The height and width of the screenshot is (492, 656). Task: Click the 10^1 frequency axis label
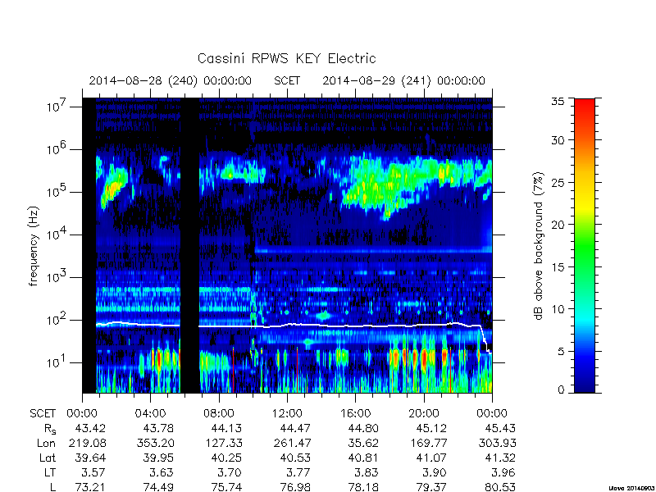tap(56, 362)
